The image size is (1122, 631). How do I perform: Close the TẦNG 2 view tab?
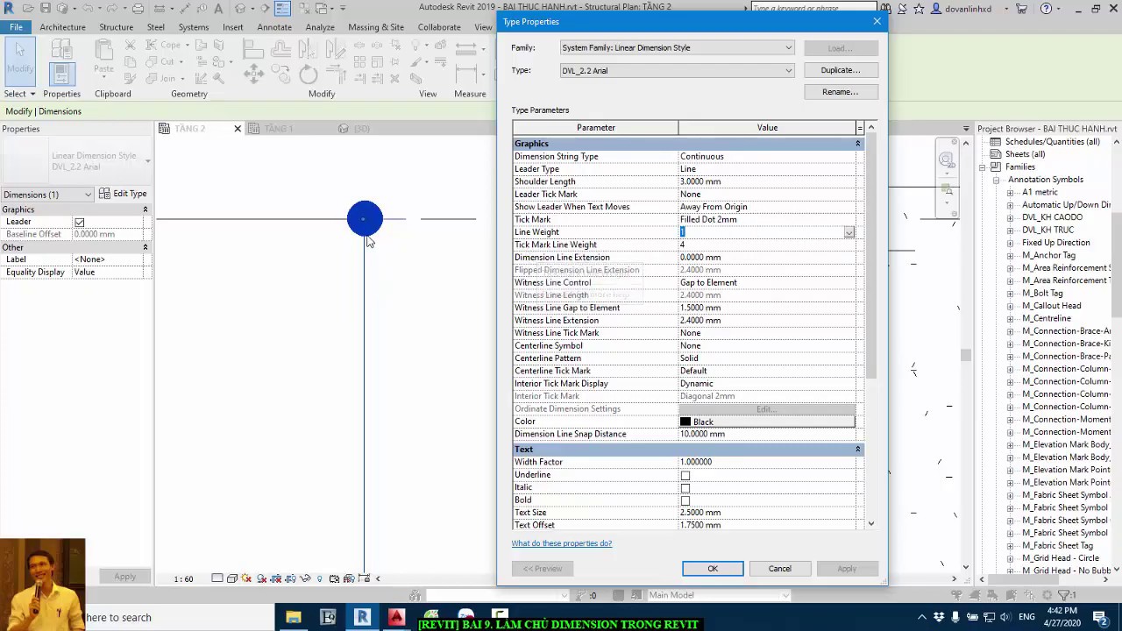(237, 129)
